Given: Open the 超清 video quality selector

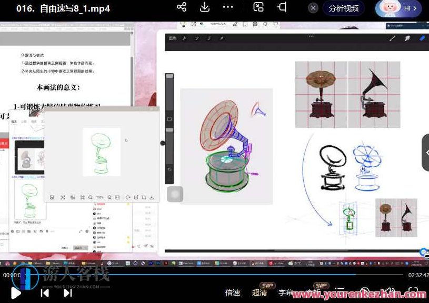Looking at the screenshot, I should (260, 292).
